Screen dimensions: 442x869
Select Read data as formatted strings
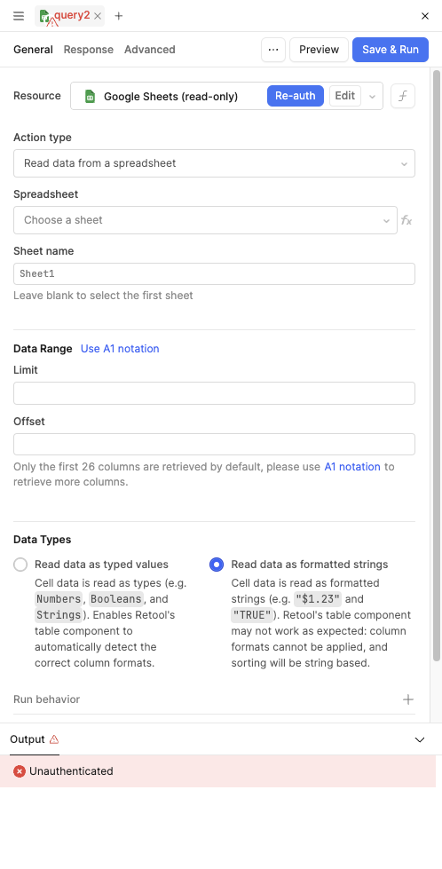(x=217, y=565)
